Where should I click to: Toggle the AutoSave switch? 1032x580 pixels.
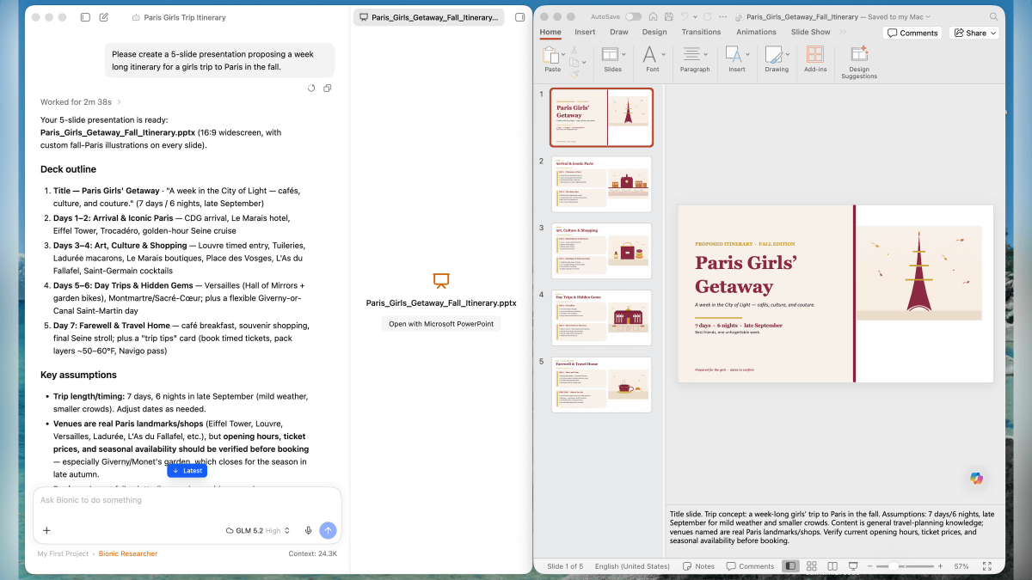633,16
